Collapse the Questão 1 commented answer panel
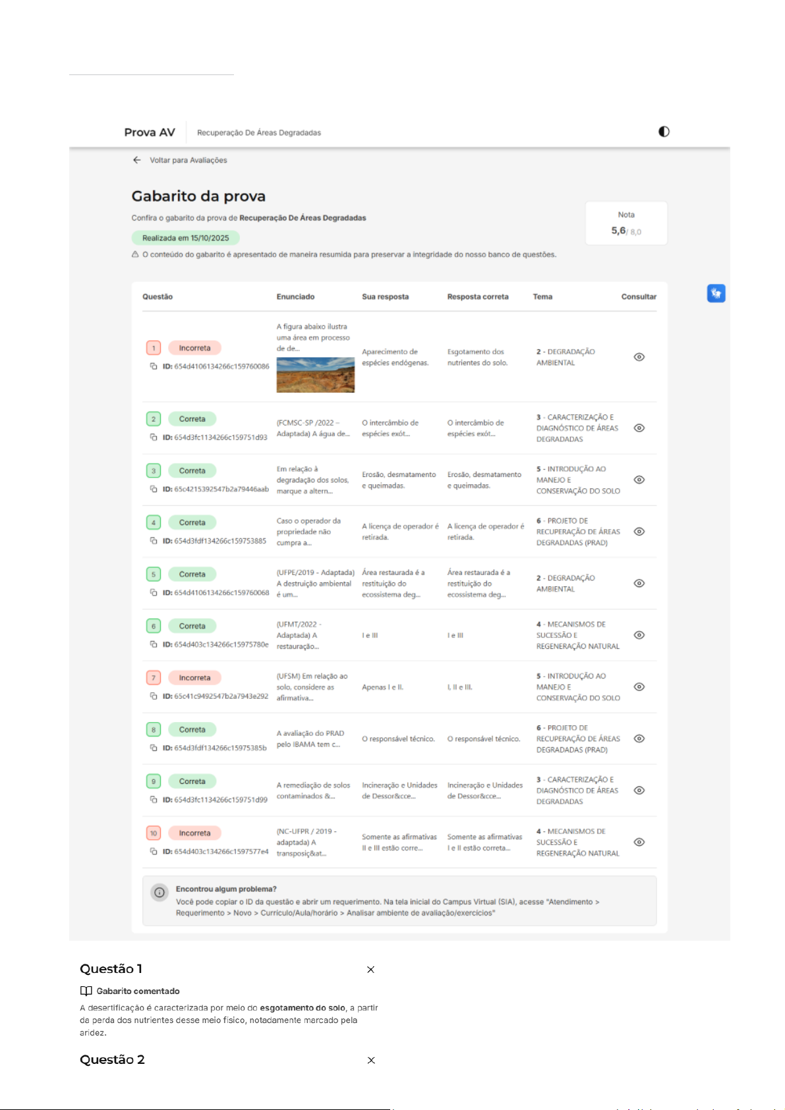Viewport: 785px width, 1110px height. [370, 970]
